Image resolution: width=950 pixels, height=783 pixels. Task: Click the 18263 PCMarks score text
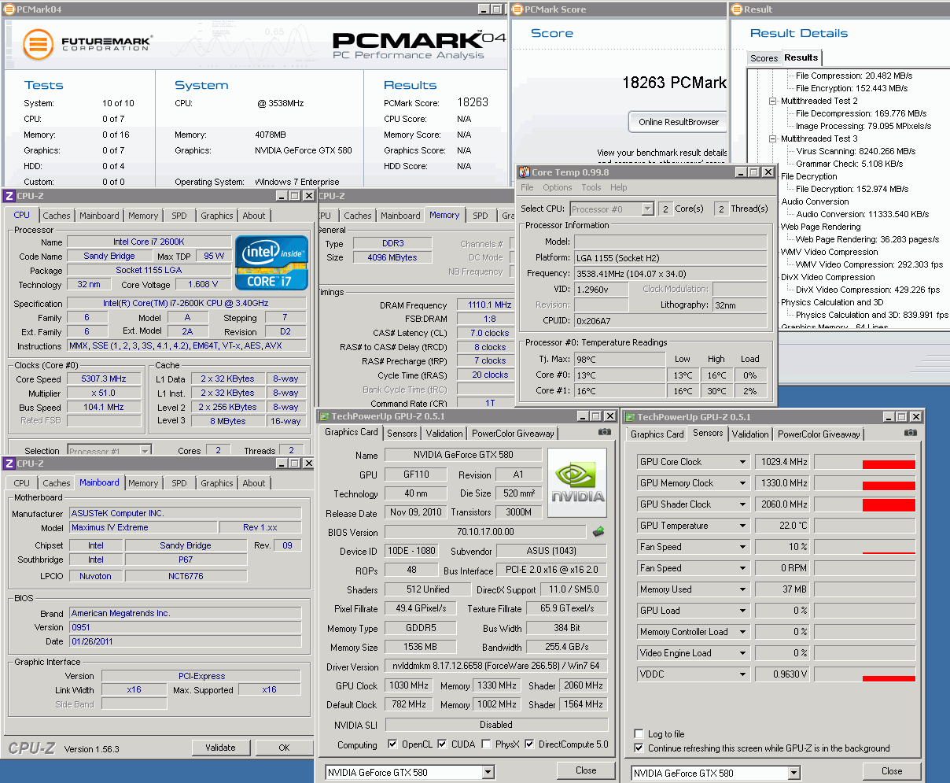click(674, 83)
